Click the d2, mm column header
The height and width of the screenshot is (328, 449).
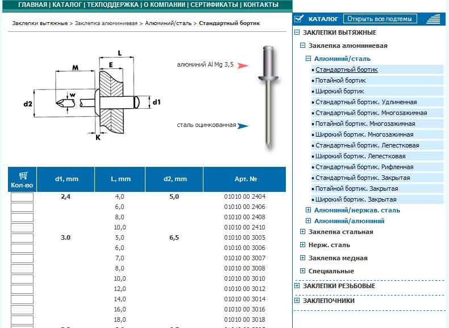click(x=174, y=179)
